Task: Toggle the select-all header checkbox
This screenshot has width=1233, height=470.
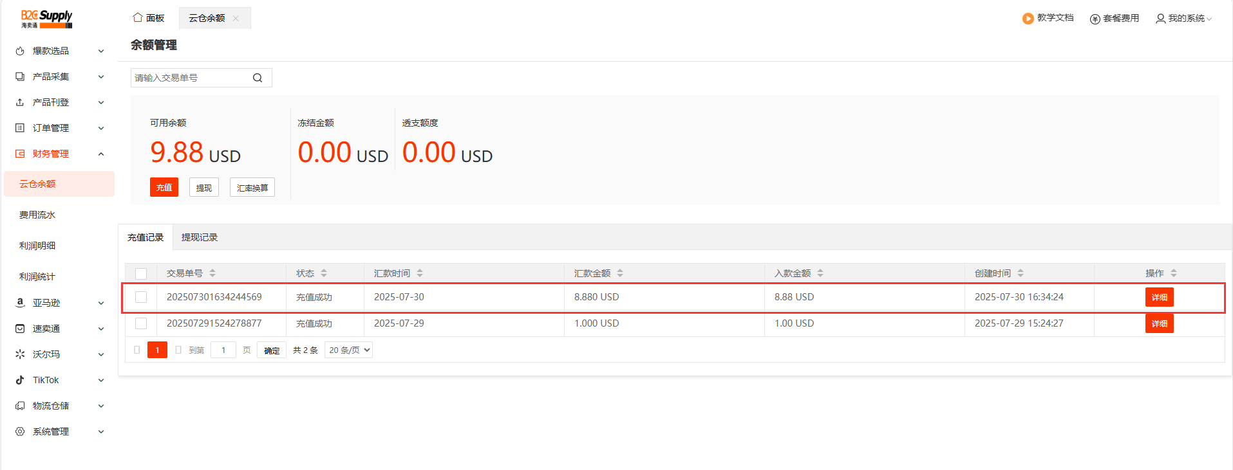Action: point(141,274)
